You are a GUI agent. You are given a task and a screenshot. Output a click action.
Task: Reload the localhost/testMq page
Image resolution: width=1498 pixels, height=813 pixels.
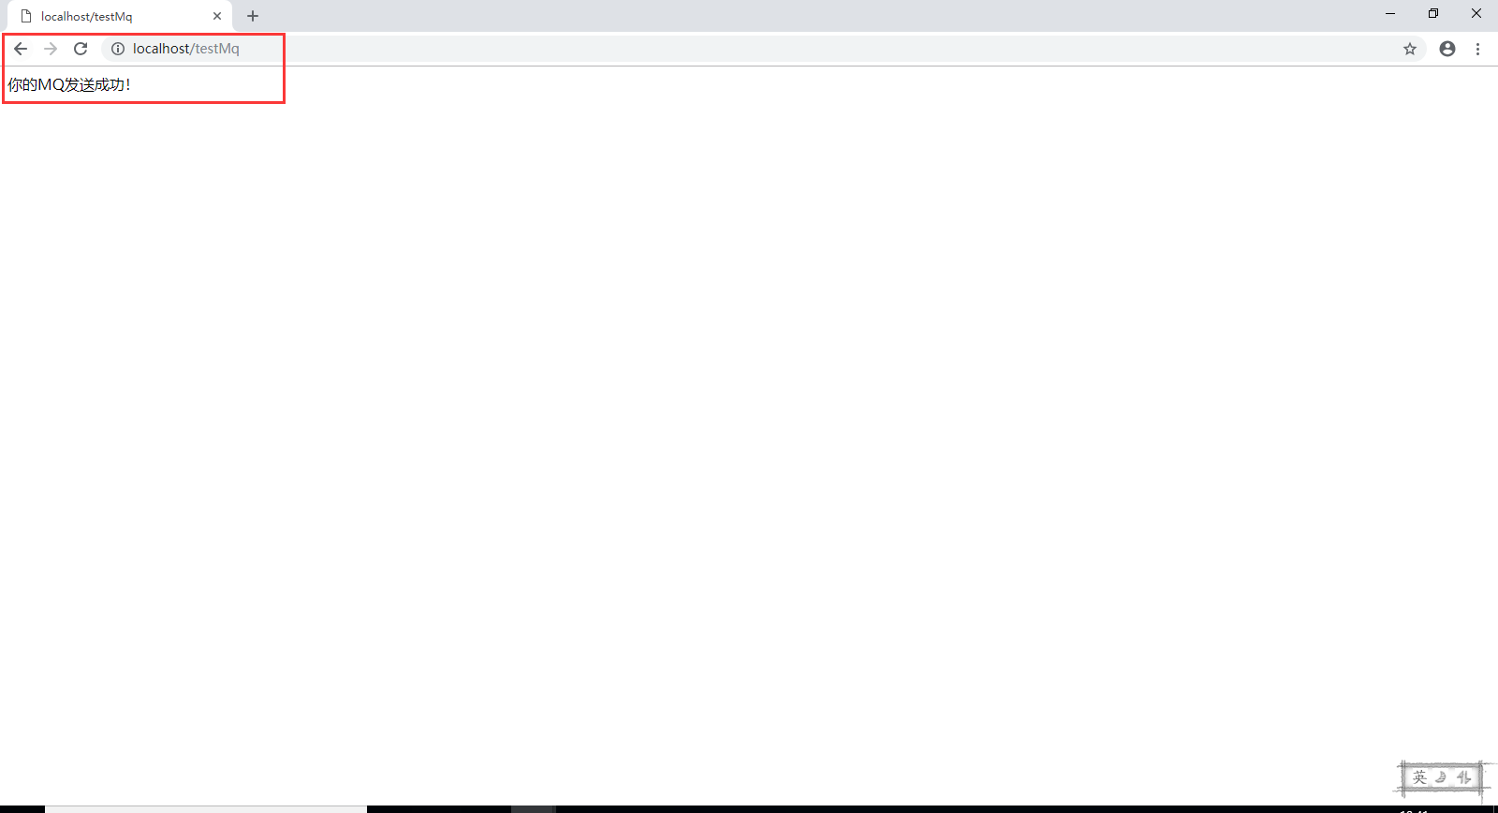(81, 49)
